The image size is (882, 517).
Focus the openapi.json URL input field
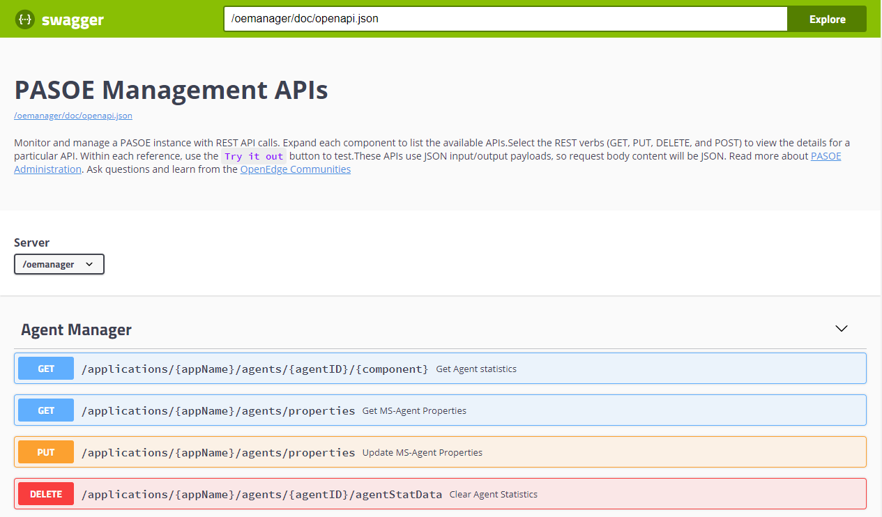pos(505,19)
